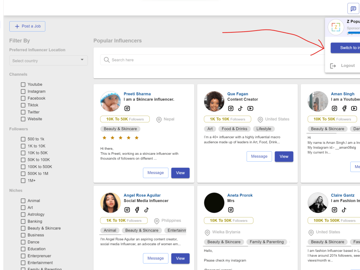
Task: Check the Instagram channel filter
Action: [23, 91]
